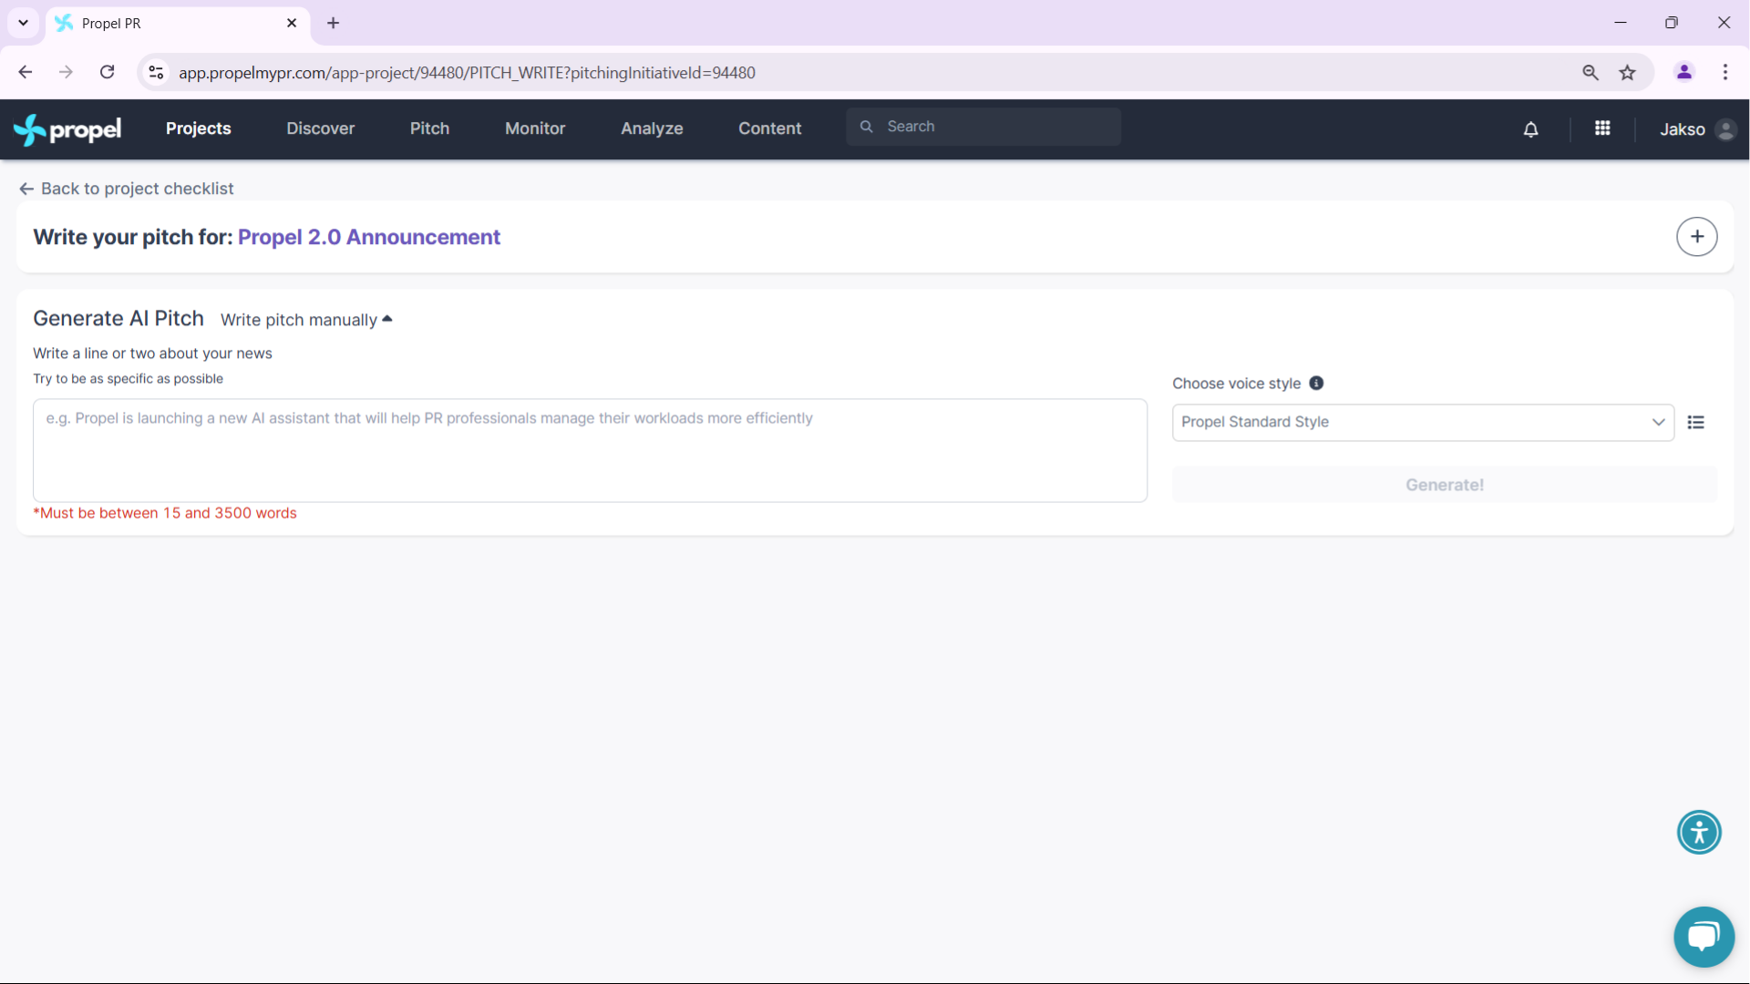Click the Jakso username

click(x=1682, y=129)
